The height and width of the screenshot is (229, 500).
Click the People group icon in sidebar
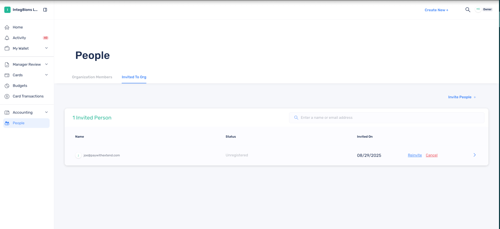coord(7,123)
